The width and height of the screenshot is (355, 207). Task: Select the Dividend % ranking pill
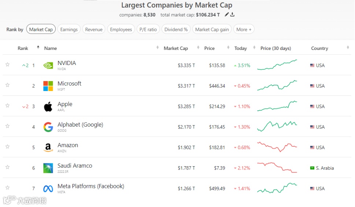click(x=176, y=29)
